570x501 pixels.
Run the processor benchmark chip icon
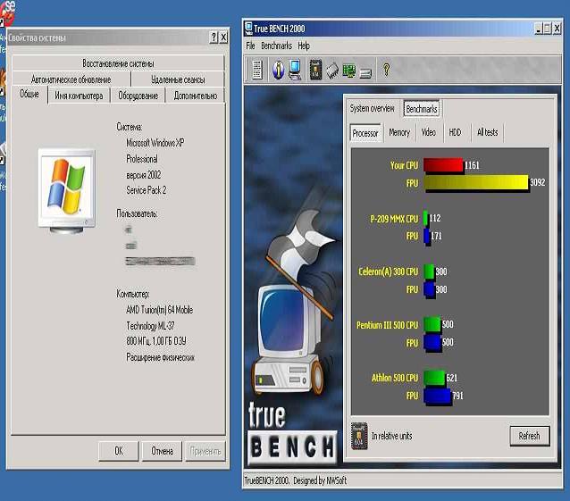[315, 70]
